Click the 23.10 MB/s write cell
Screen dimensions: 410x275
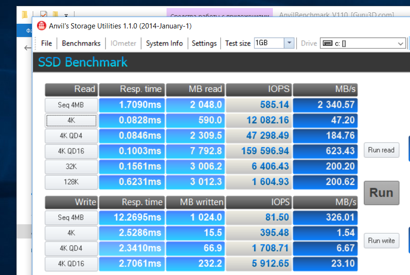(x=325, y=264)
